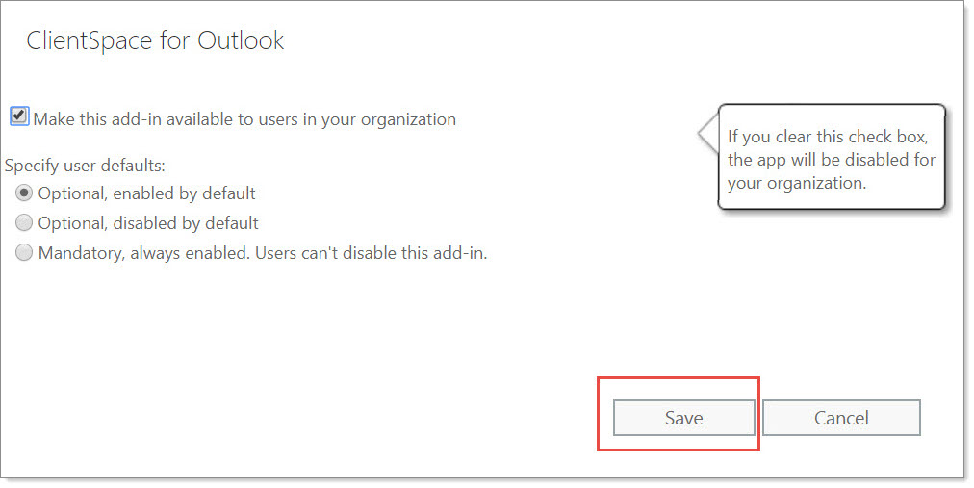The image size is (974, 488).
Task: Click the 'ClientSpace for Outlook' dialog title
Action: 155,41
